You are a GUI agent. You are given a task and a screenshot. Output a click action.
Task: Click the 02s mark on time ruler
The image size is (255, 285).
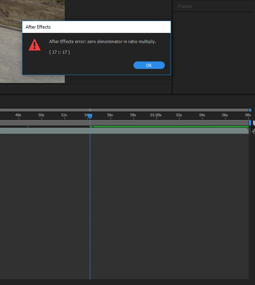point(179,115)
